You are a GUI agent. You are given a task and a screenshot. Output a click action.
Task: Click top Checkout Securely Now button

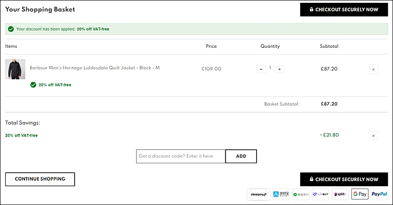click(x=344, y=9)
